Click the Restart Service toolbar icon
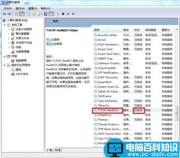Viewport: 180px width, 158px height. [73, 14]
